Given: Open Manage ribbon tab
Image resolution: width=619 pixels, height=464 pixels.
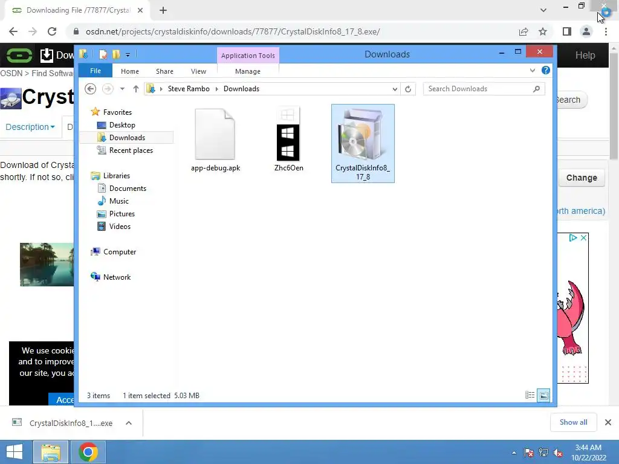Looking at the screenshot, I should tap(248, 71).
